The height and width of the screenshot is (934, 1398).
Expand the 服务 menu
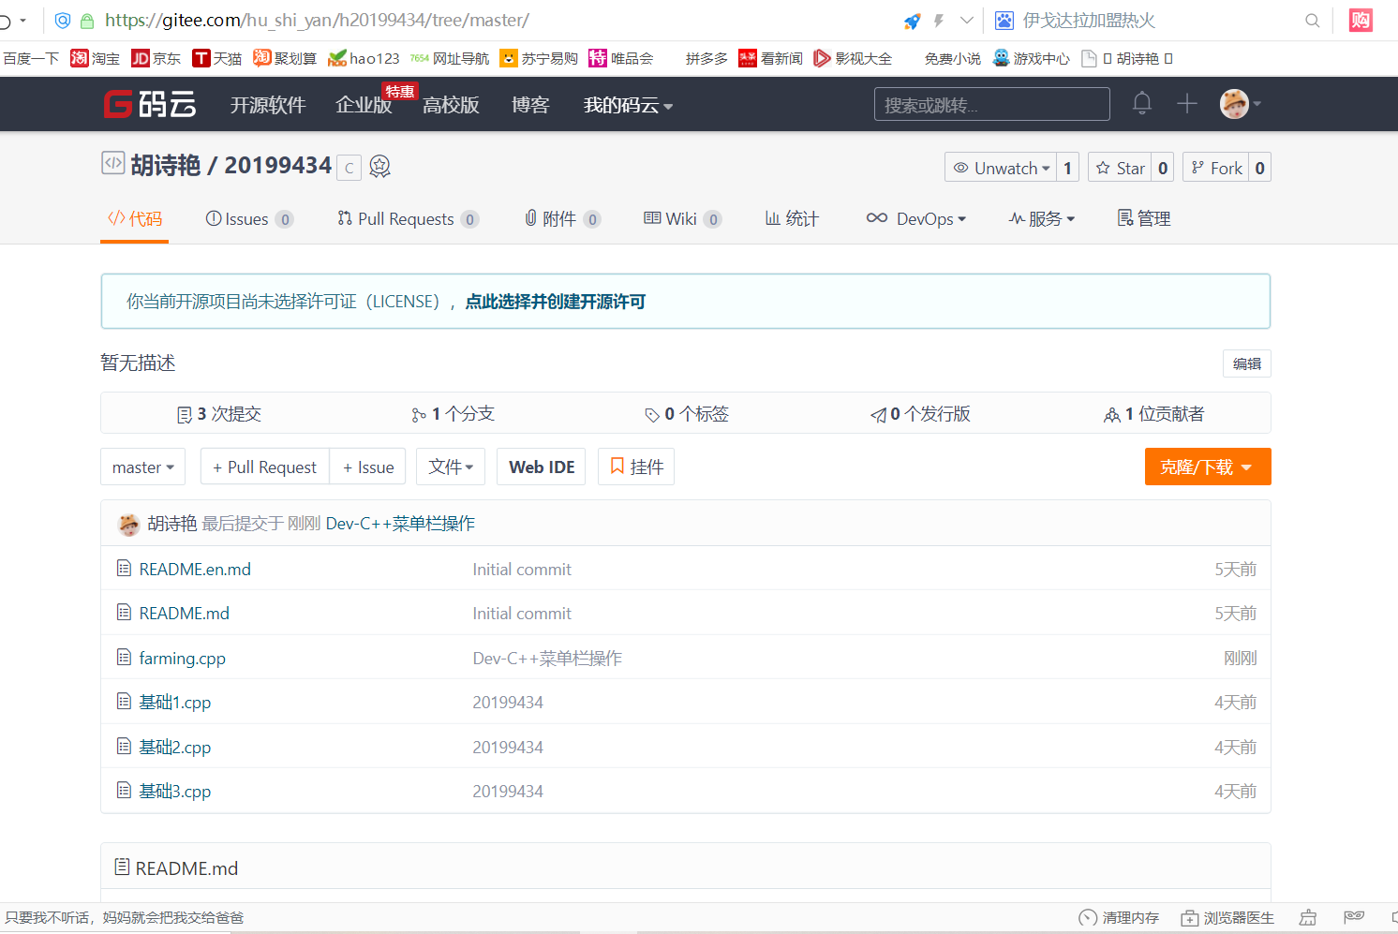pyautogui.click(x=1042, y=218)
